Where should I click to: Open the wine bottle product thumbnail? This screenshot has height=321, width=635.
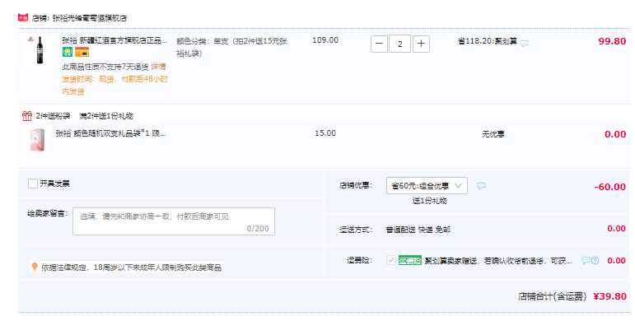pos(40,49)
